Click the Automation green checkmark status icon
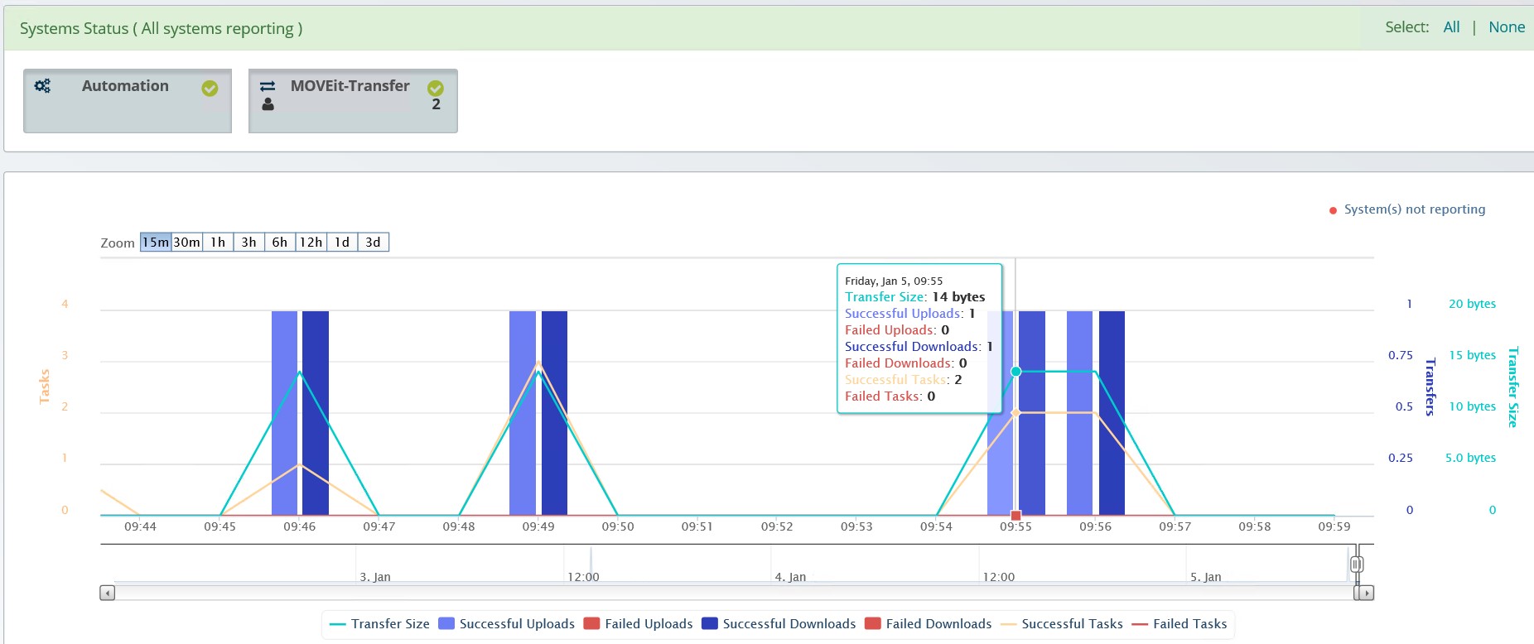Image resolution: width=1534 pixels, height=644 pixels. pos(210,89)
